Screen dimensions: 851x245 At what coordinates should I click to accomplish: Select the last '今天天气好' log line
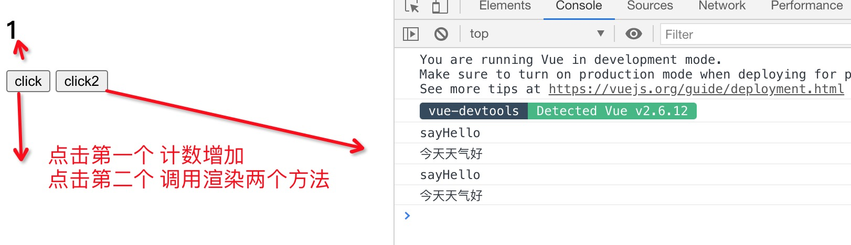(x=451, y=196)
